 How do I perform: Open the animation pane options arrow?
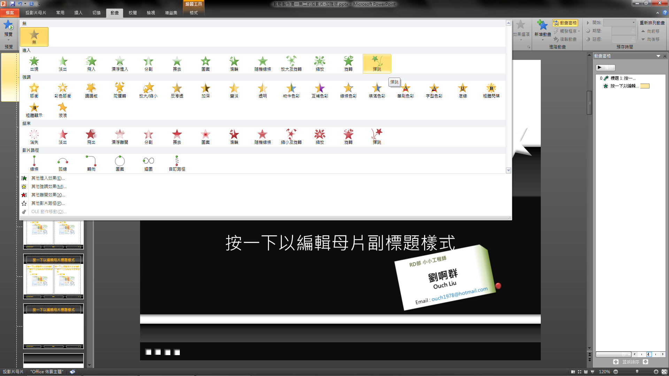pos(658,56)
